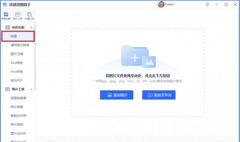This screenshot has height=142, width=240.
Task: Open 抠图换背景 in the sidebar
Action: [x=18, y=98]
